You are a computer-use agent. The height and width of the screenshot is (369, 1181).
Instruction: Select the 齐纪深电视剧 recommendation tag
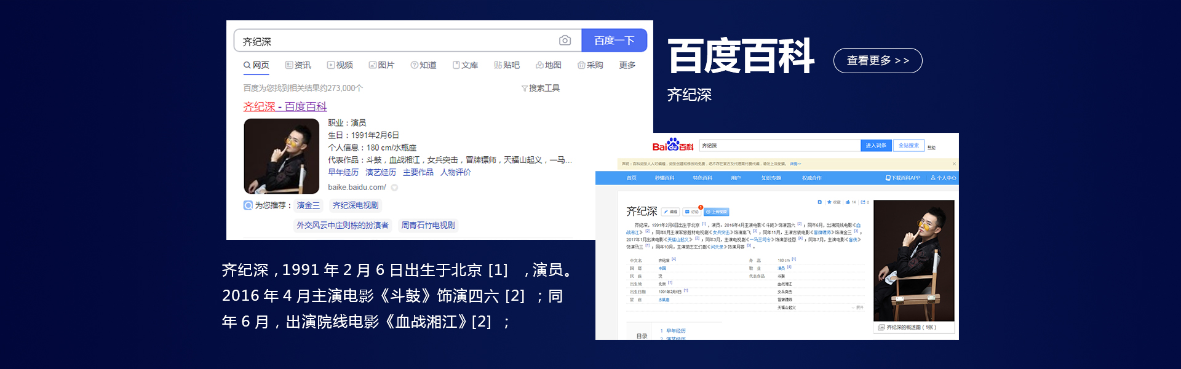[356, 205]
